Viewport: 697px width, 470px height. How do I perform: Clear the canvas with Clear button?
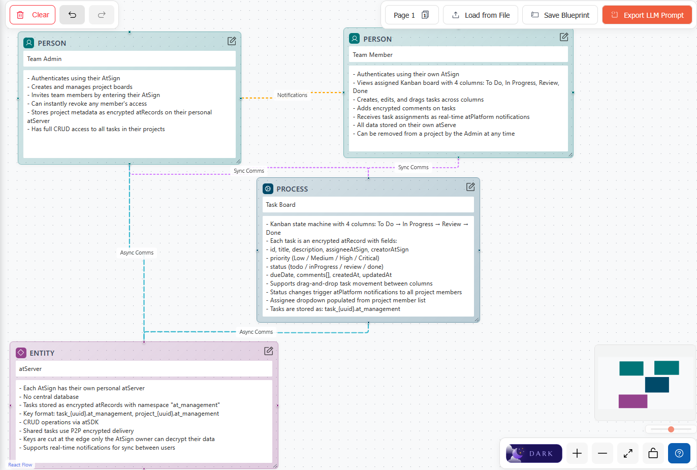point(34,15)
